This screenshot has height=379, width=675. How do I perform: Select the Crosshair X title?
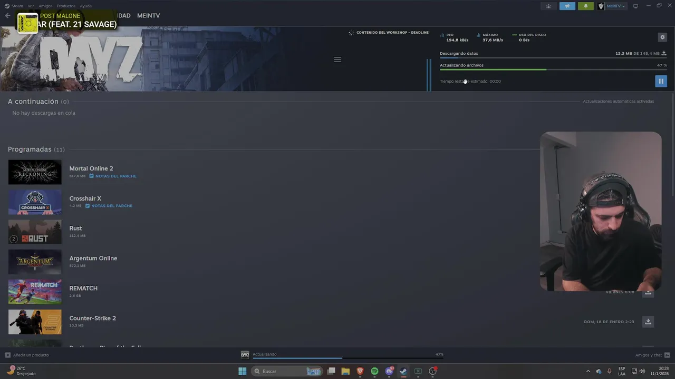pos(85,198)
